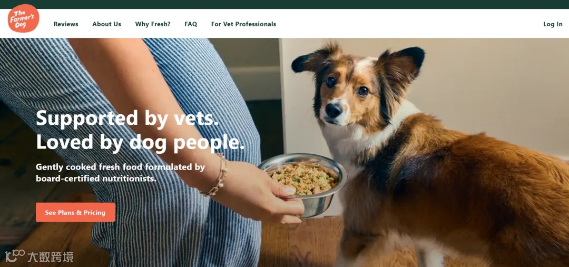Screen dimensions: 569x267
Task: Open the Reviews page
Action: 66,24
